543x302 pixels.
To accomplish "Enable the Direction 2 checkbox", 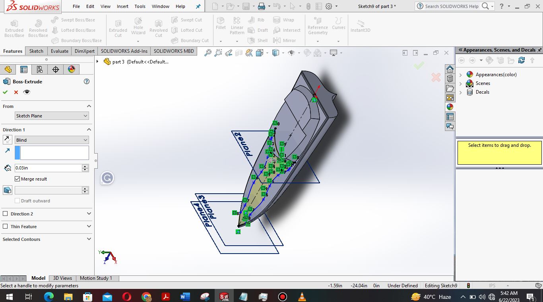I will (5, 214).
